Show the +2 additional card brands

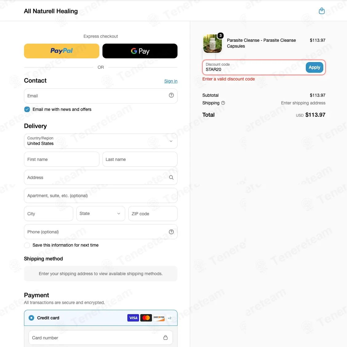(x=170, y=318)
